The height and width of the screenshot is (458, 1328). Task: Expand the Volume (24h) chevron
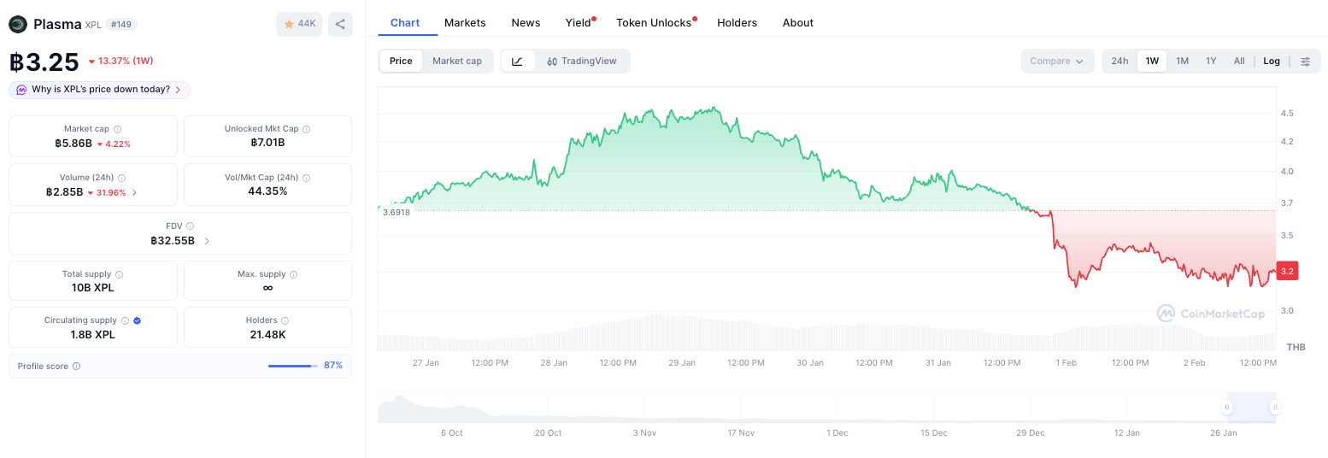pos(134,192)
